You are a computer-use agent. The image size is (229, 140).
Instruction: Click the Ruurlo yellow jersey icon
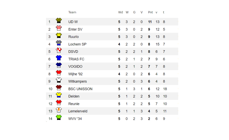59,36
